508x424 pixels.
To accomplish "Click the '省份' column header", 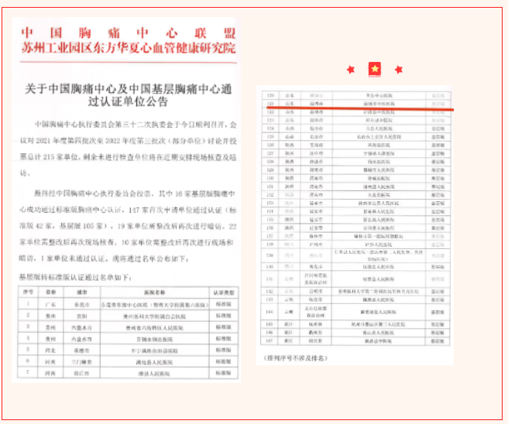I will [51, 292].
